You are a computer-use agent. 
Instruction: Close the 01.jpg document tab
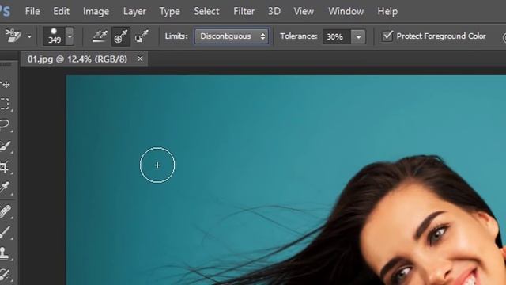point(140,59)
